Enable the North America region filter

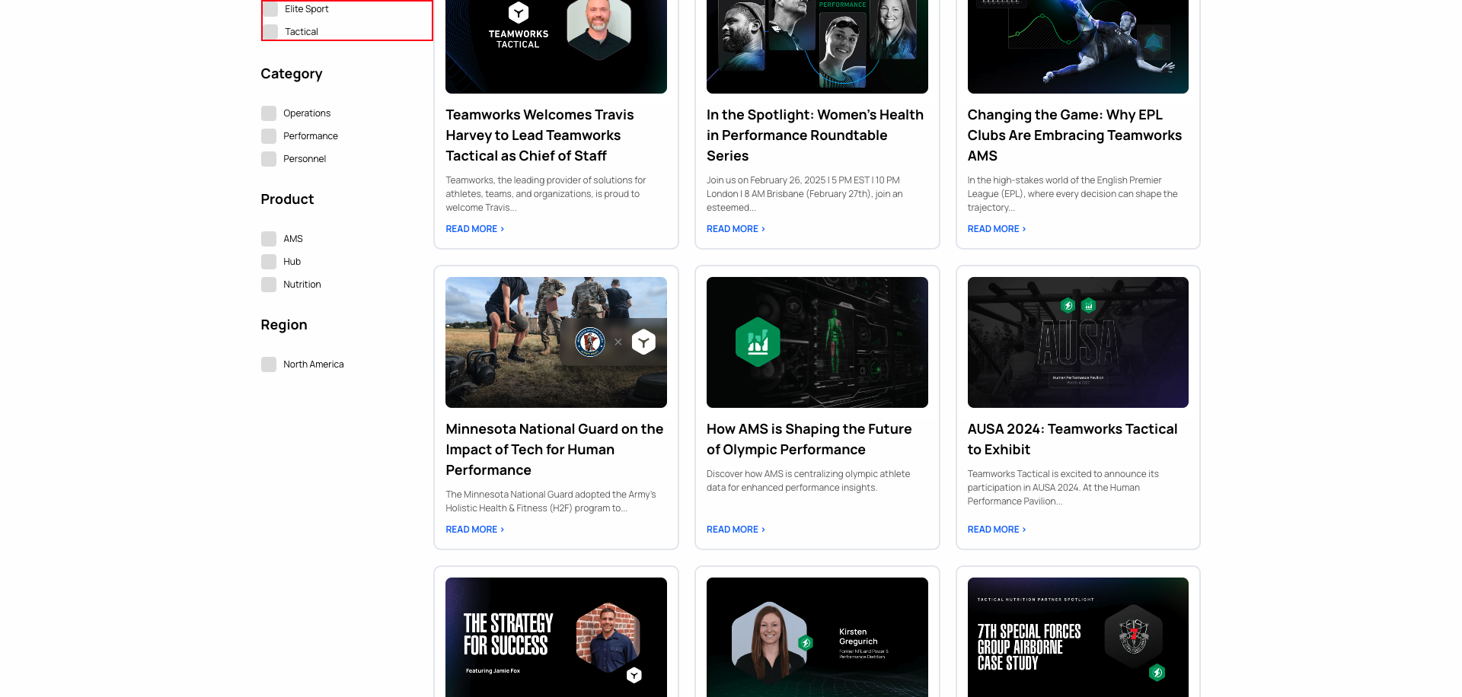(x=269, y=364)
